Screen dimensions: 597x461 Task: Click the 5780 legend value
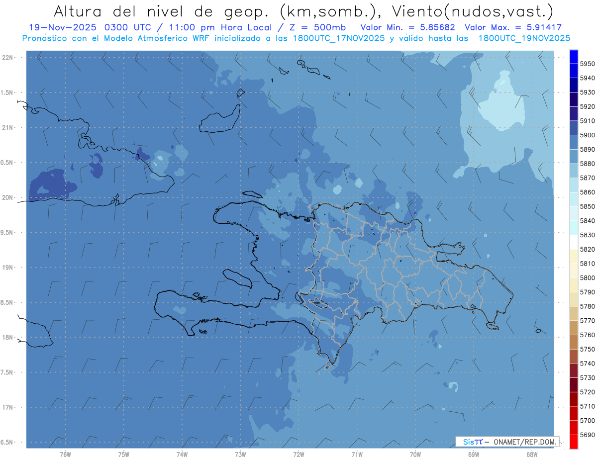(587, 306)
